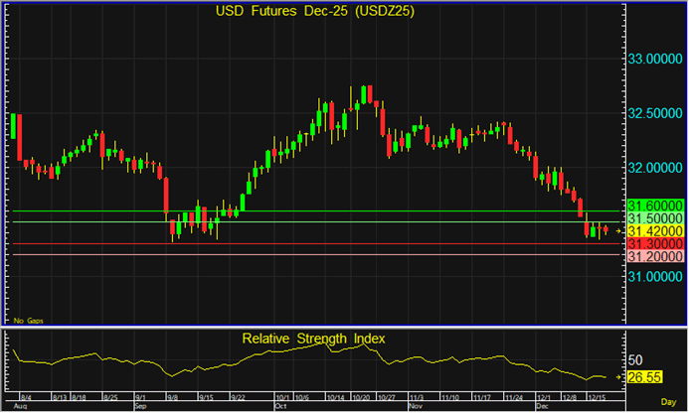Click the USD Futures Dec-25 chart title

tap(317, 11)
